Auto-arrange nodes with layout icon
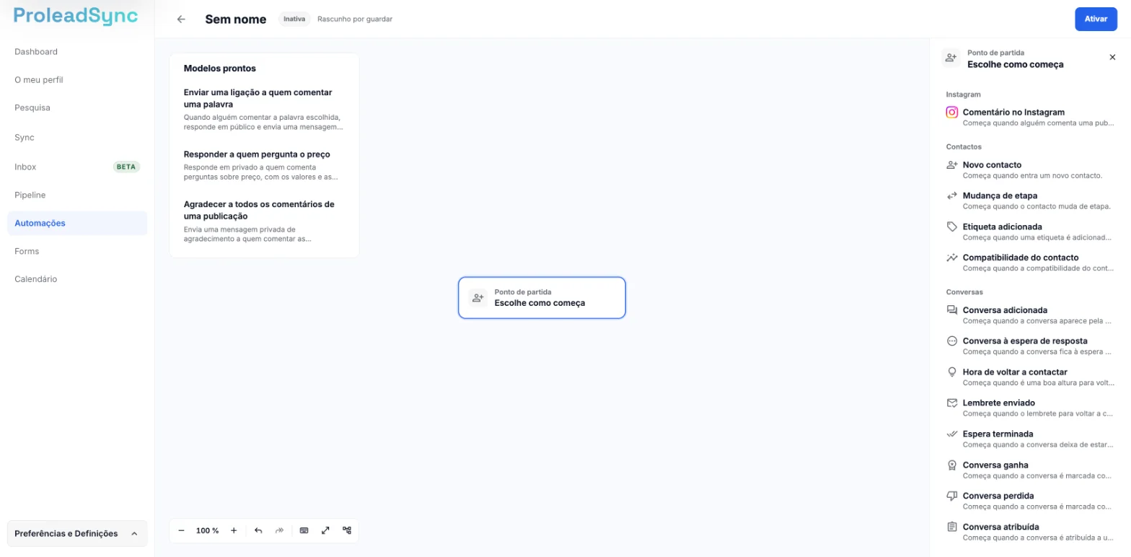Image resolution: width=1131 pixels, height=557 pixels. tap(347, 530)
